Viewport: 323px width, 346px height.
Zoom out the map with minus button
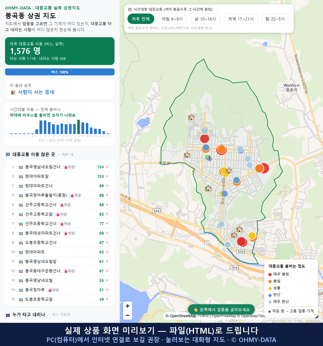(127, 315)
